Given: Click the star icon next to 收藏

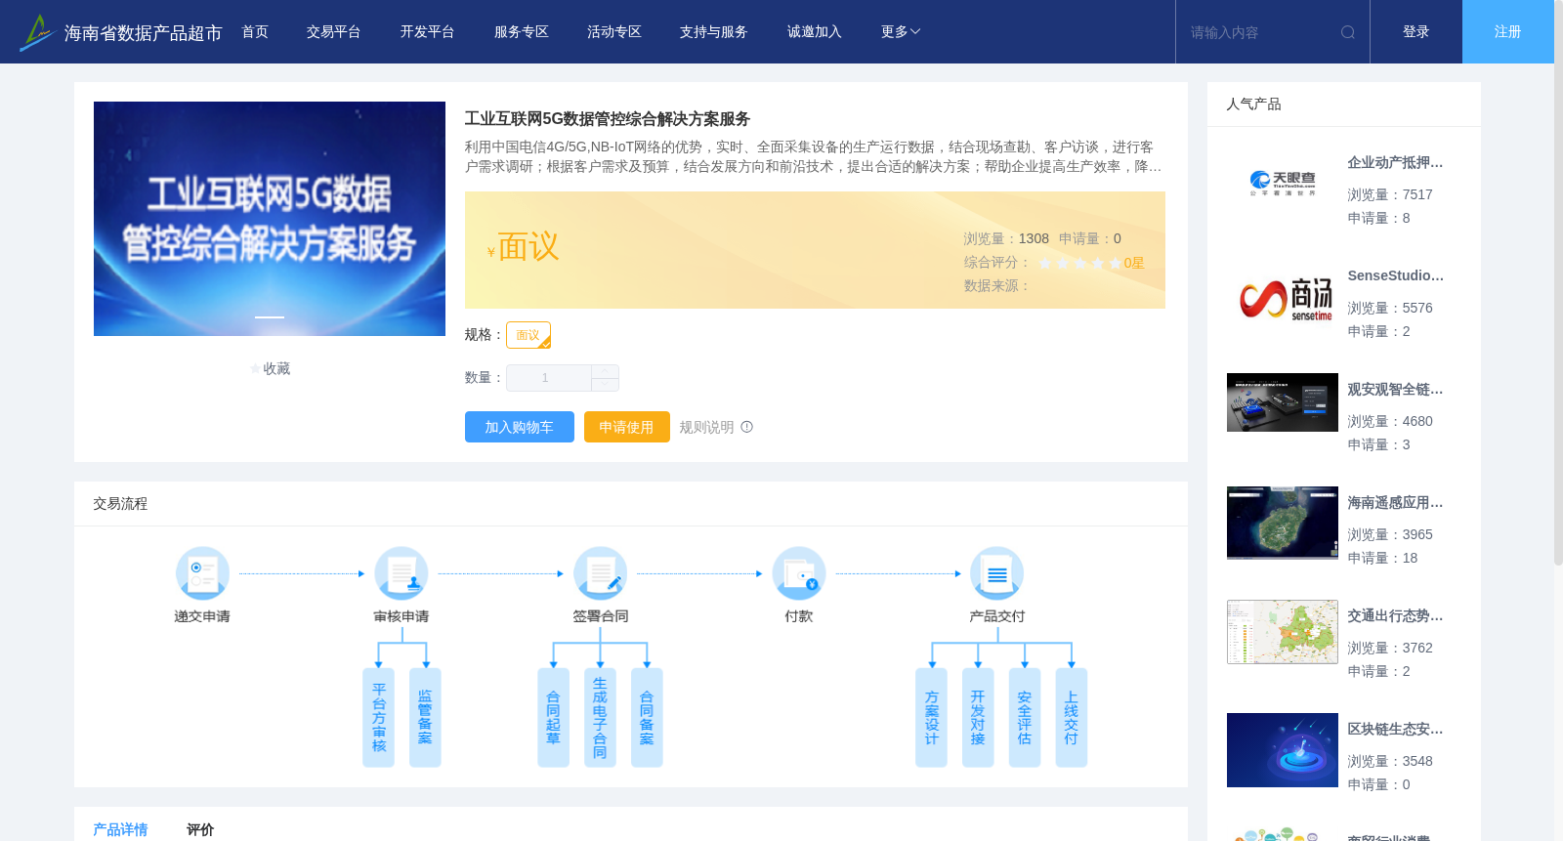Looking at the screenshot, I should pyautogui.click(x=256, y=368).
